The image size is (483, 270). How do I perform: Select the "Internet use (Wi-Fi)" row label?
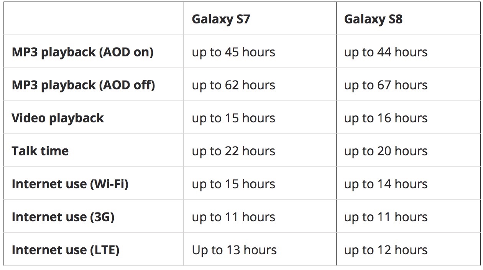pyautogui.click(x=70, y=184)
